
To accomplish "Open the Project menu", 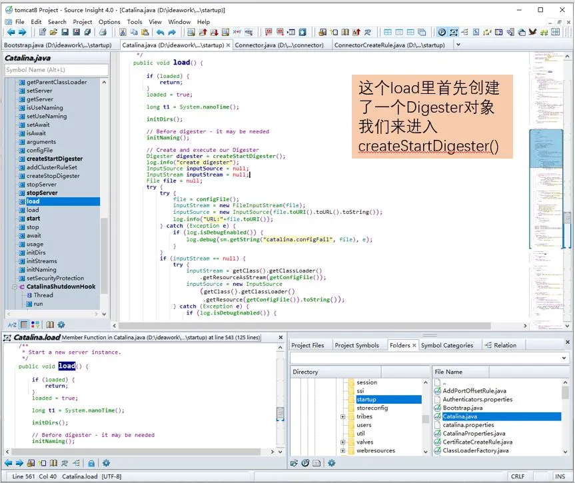I will pos(83,22).
